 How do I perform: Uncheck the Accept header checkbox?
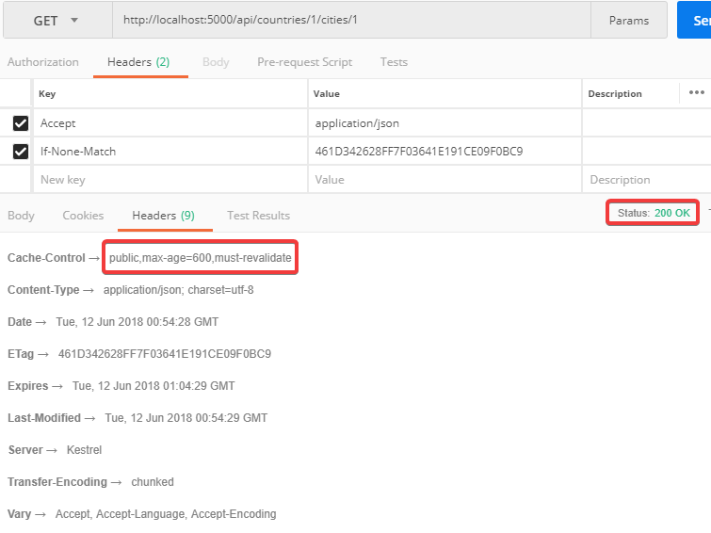[20, 123]
